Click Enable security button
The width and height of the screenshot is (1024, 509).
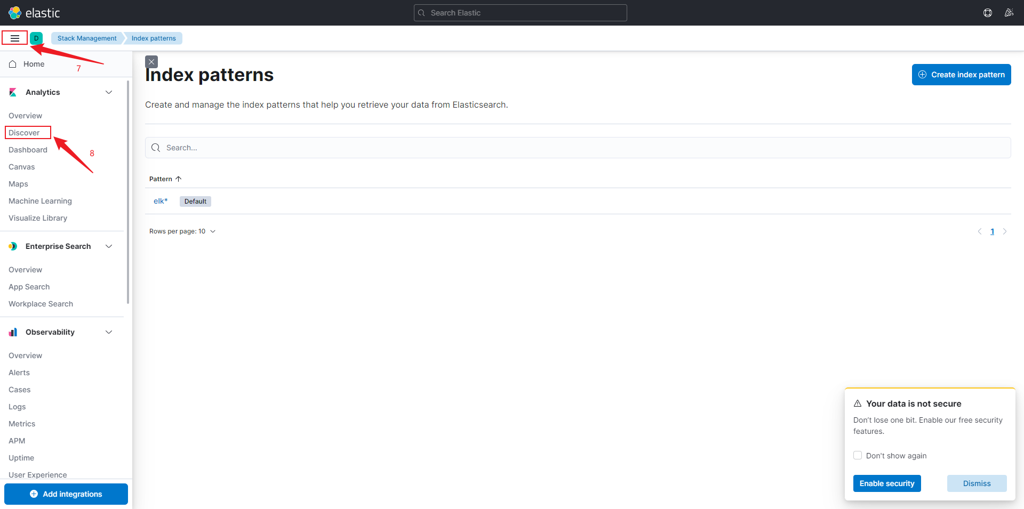[x=887, y=483]
